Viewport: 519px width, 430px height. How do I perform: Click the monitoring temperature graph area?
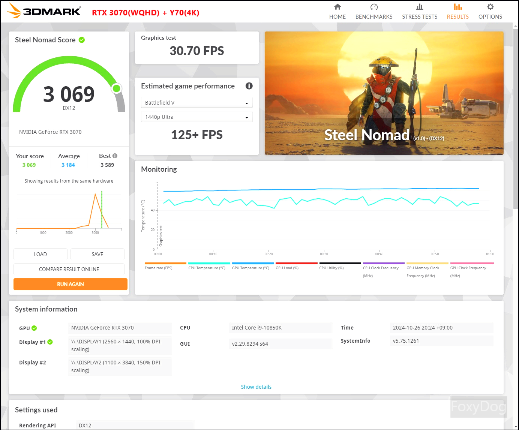pos(324,216)
